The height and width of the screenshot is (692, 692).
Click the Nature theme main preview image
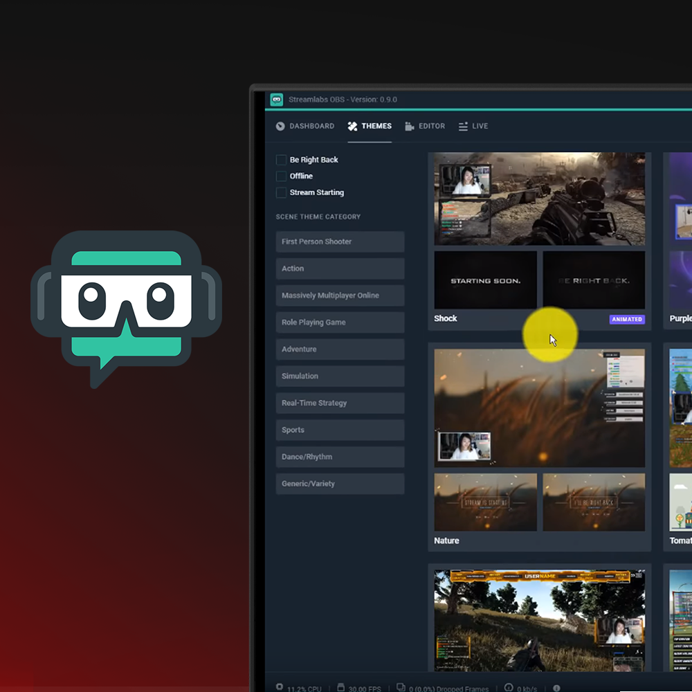pos(539,408)
